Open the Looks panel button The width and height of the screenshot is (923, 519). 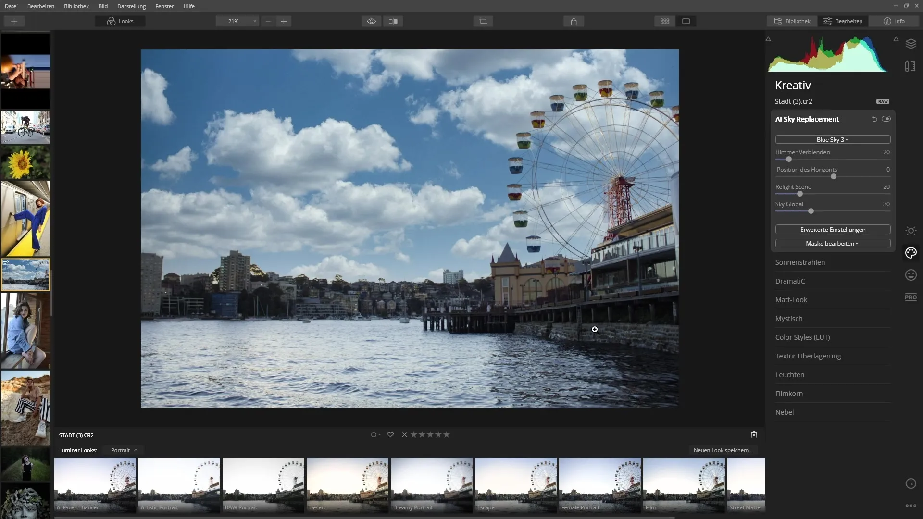click(120, 21)
